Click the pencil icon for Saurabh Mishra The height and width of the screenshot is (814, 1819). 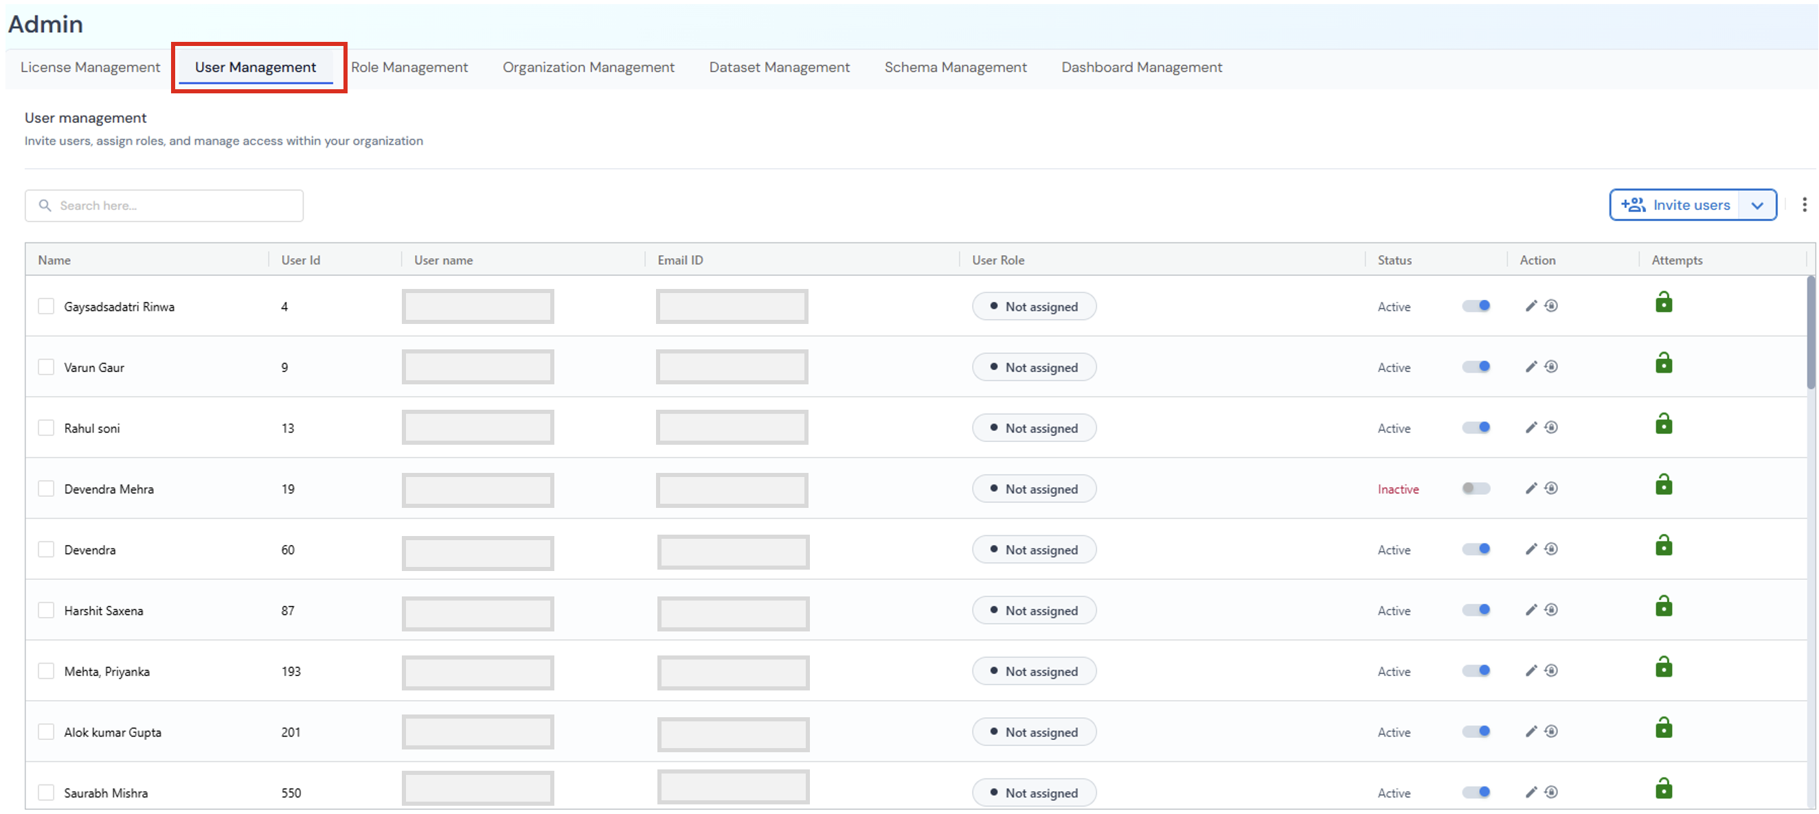click(x=1531, y=792)
